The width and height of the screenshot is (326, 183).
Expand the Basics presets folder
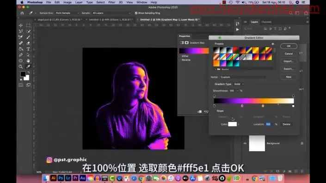point(215,69)
